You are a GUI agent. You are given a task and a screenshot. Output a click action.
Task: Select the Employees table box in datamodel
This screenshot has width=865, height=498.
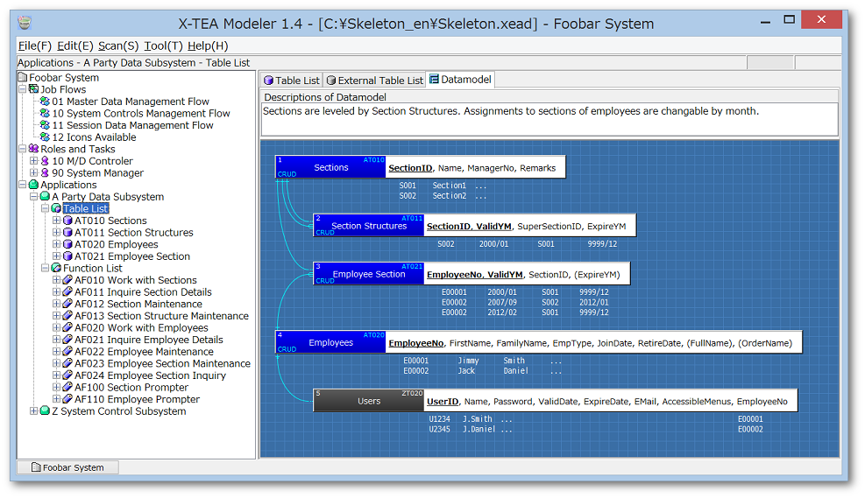330,342
